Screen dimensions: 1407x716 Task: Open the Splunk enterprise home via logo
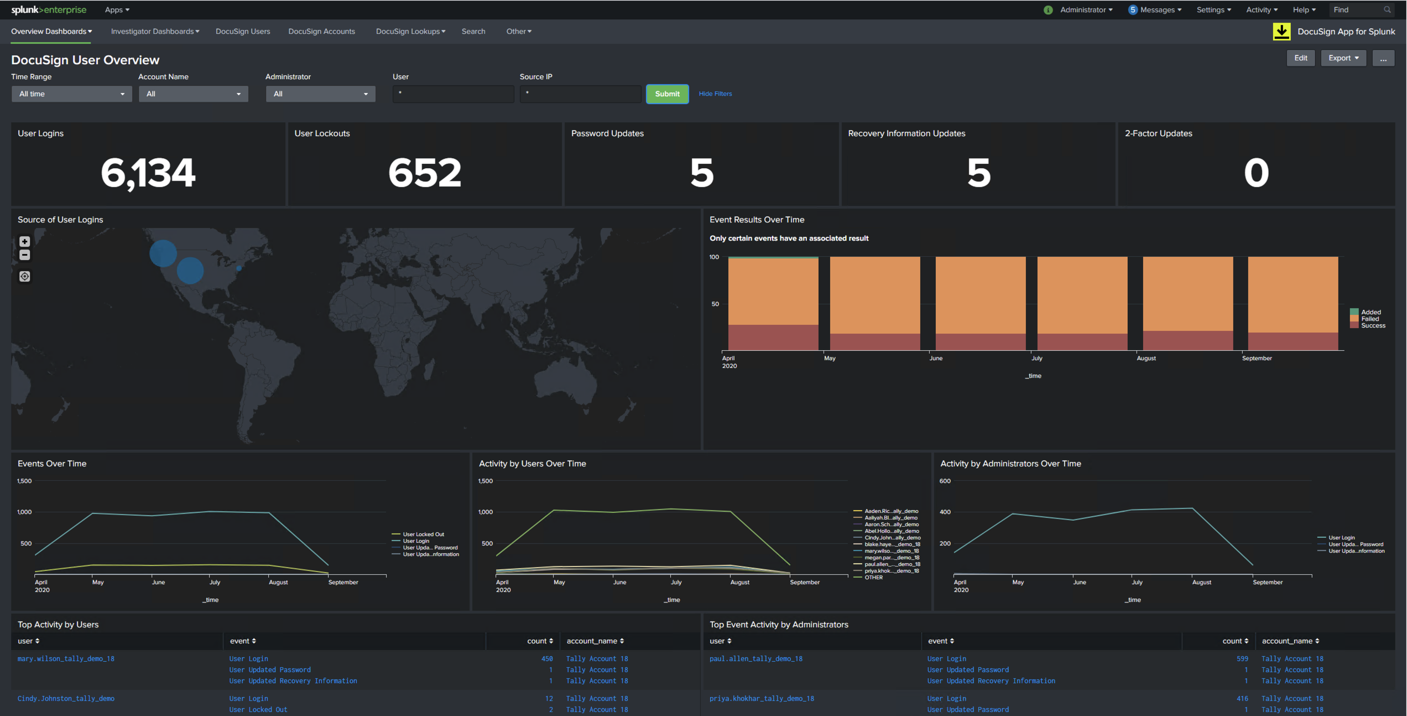[49, 9]
